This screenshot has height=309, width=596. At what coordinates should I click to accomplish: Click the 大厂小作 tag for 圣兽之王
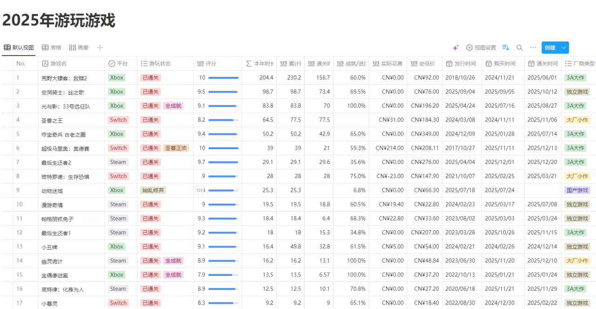pos(577,120)
